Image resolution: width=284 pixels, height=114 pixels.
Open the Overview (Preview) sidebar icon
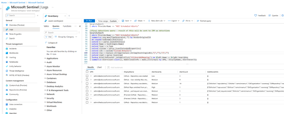click(x=7, y=25)
